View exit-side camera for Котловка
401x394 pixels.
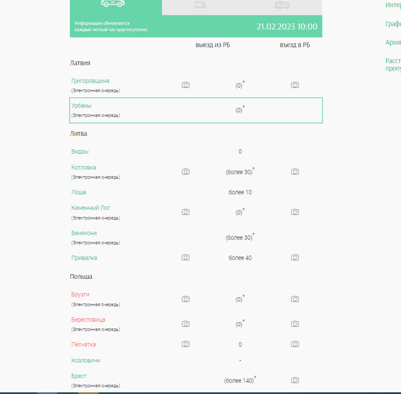tap(186, 172)
